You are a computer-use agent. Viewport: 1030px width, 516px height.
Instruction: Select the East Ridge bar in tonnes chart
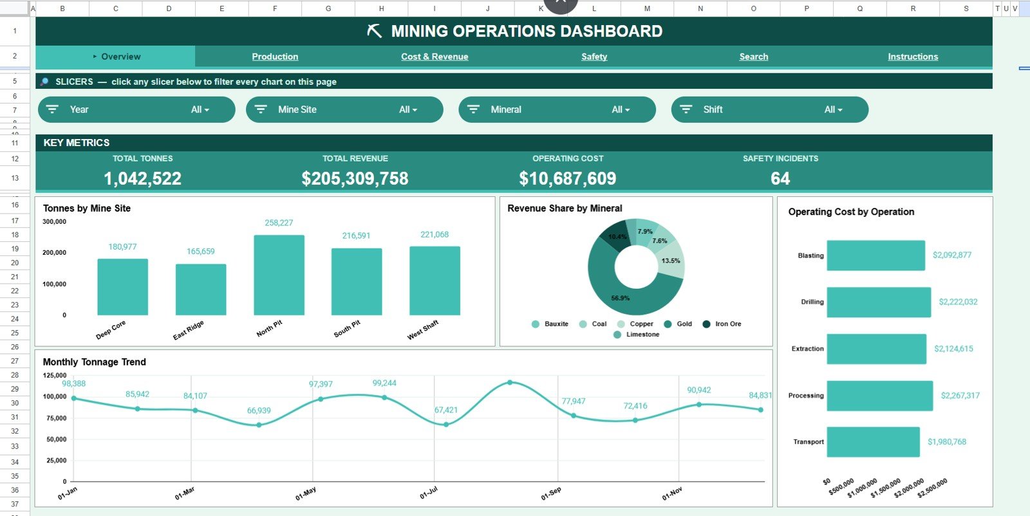(201, 290)
